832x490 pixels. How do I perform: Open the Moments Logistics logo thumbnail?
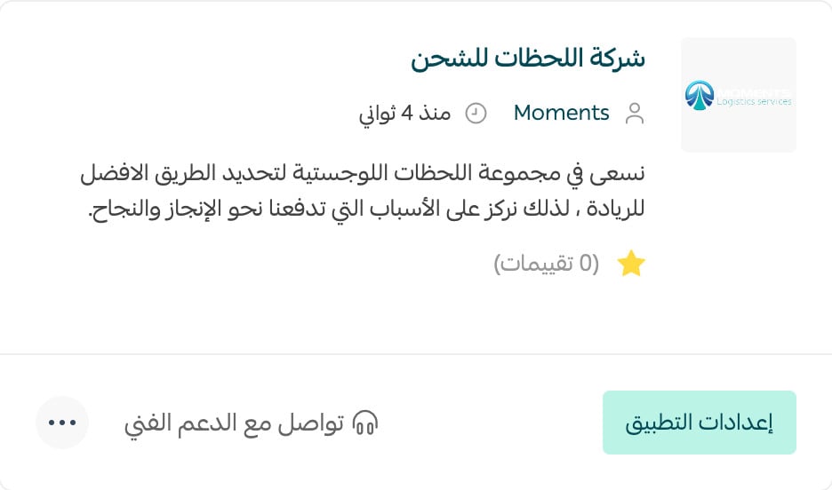[x=739, y=95]
